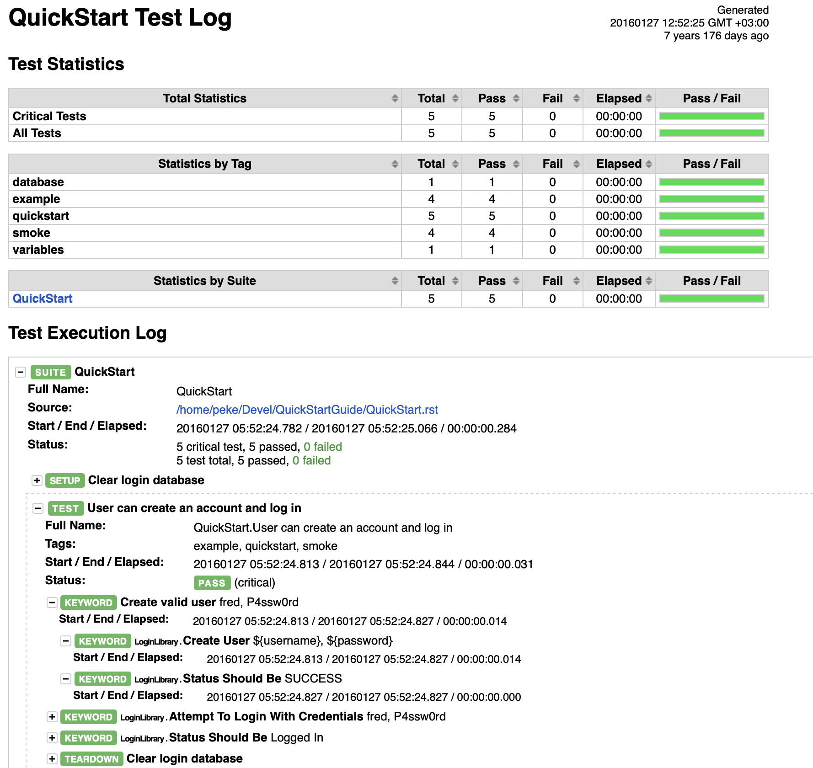Click the TEST badge for the account test
Screen dimensions: 813x768
(65, 508)
